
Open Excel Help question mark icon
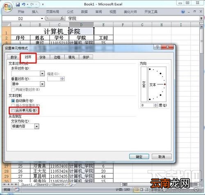pos(183,12)
